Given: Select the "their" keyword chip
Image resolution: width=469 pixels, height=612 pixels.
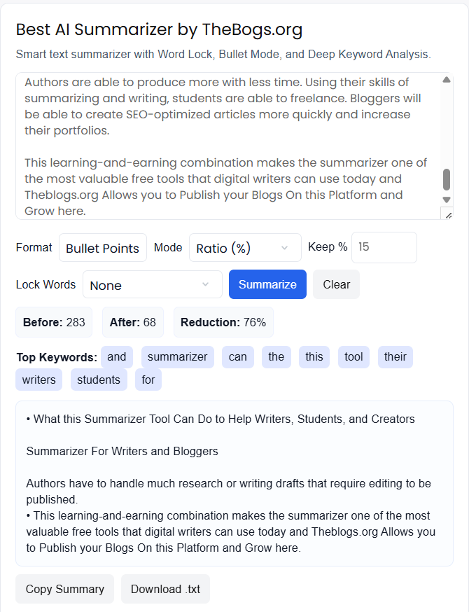Looking at the screenshot, I should (395, 356).
